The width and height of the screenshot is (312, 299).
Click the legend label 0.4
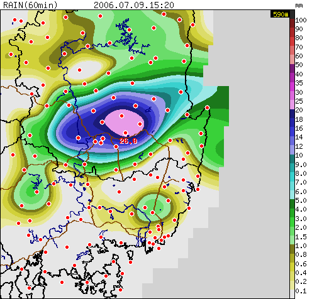pos(301,273)
